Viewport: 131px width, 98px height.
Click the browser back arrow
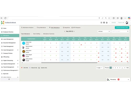(x=2, y=18)
